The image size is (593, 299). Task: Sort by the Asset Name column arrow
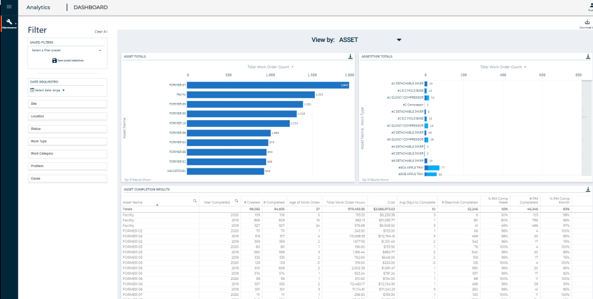coord(157,205)
